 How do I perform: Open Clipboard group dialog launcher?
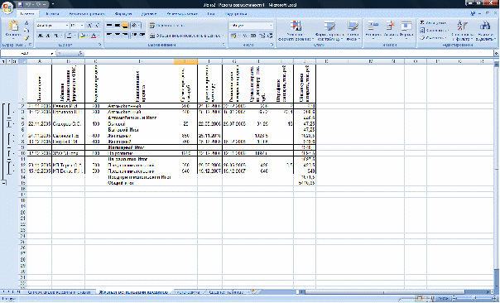pos(31,45)
